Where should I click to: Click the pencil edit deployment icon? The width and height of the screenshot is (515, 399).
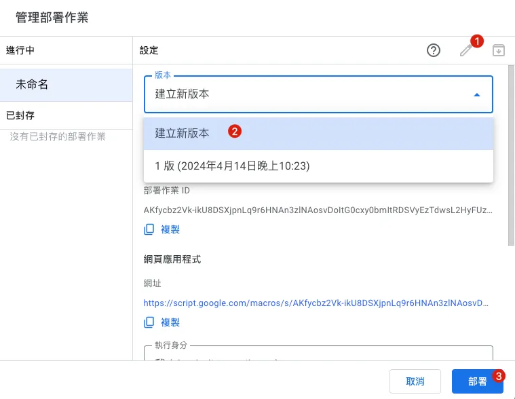pyautogui.click(x=465, y=51)
